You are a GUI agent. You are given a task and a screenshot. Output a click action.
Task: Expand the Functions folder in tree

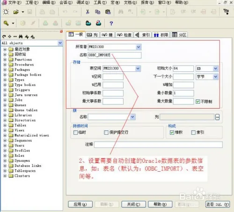click(5, 60)
